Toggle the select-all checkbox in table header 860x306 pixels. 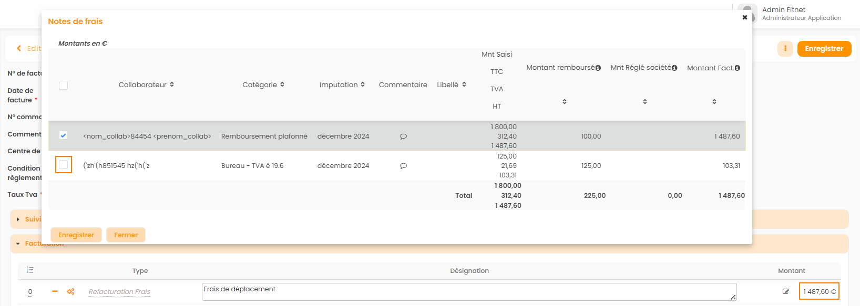[63, 85]
